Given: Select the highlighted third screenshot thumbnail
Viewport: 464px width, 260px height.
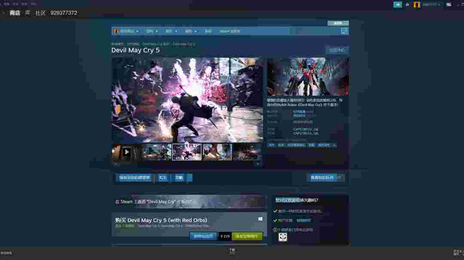Looking at the screenshot, I should tap(187, 152).
